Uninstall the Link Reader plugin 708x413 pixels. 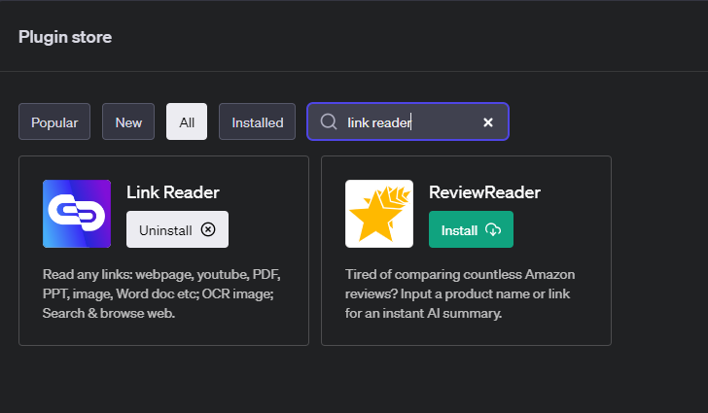177,229
